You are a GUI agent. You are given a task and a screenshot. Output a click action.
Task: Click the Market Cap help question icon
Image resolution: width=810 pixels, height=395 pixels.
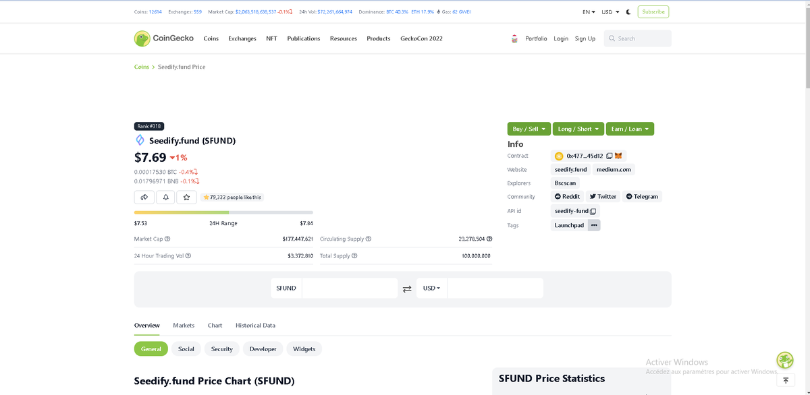(167, 239)
